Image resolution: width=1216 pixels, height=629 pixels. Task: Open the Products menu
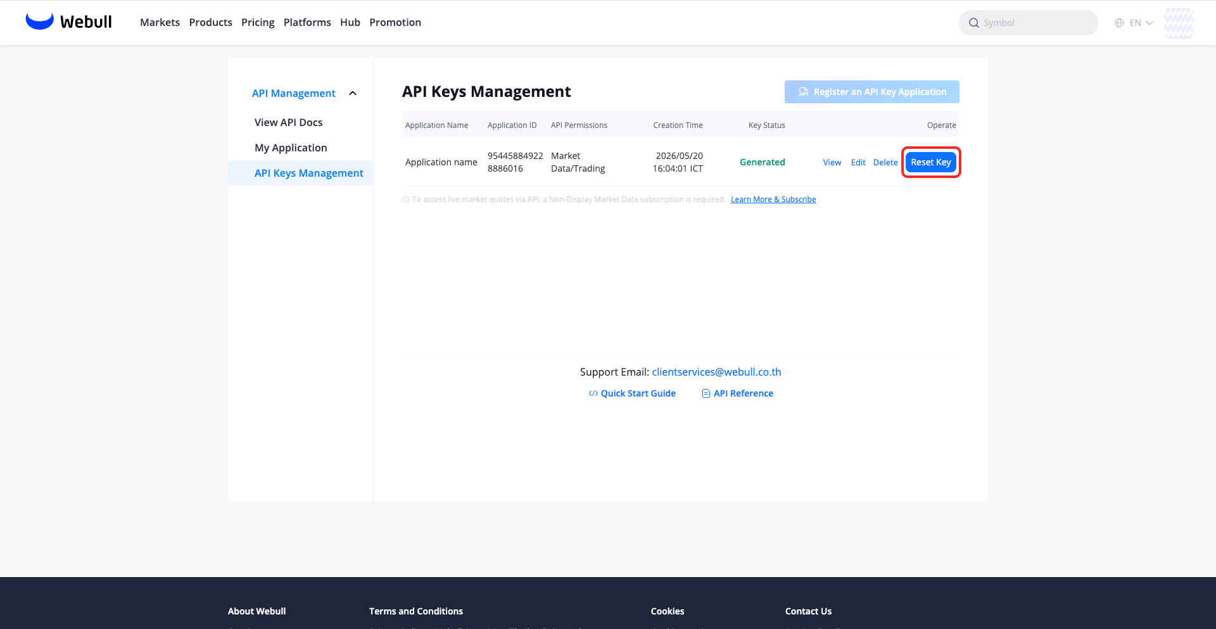point(210,22)
